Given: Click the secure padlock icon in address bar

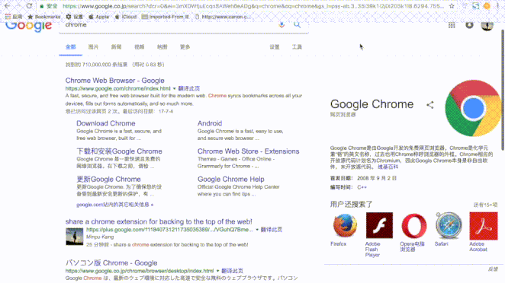Looking at the screenshot, I should point(41,6).
